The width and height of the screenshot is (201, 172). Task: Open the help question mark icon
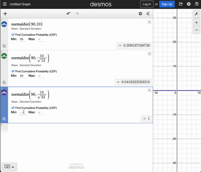click(x=189, y=4)
